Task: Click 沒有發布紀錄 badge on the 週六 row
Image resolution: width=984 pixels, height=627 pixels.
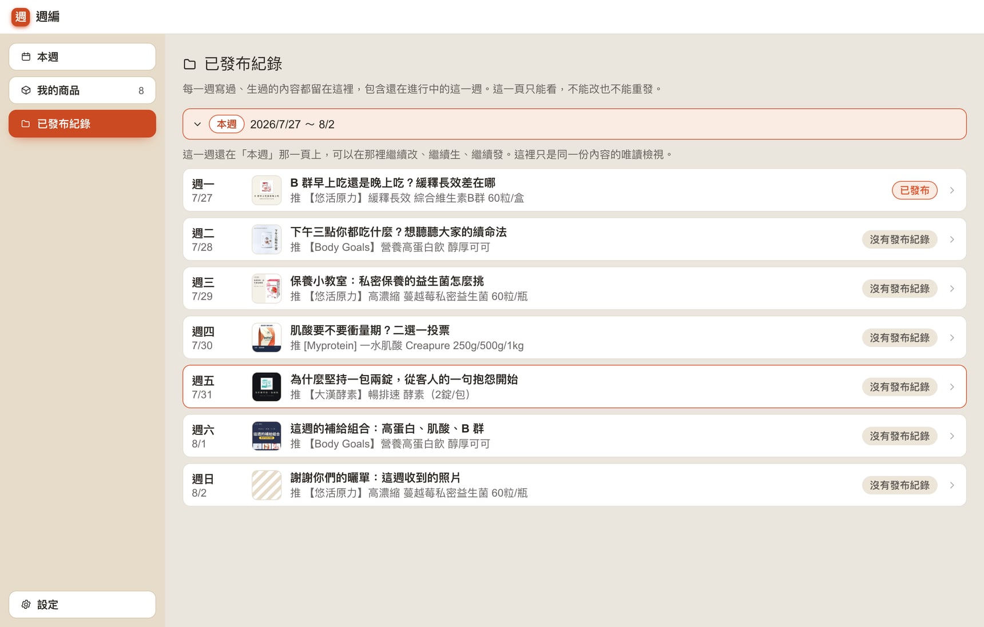Action: [x=899, y=436]
